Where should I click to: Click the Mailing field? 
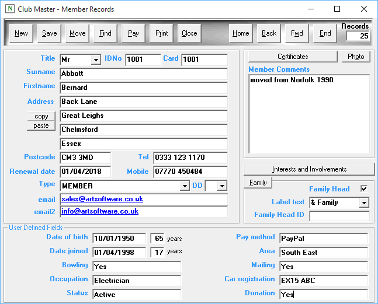(324, 267)
